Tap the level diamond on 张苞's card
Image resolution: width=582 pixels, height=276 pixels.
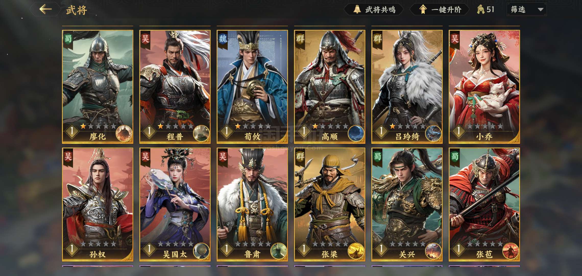tap(458, 249)
